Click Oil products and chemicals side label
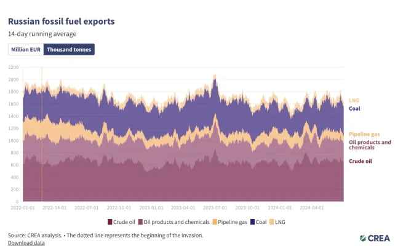The height and width of the screenshot is (246, 395). (369, 145)
